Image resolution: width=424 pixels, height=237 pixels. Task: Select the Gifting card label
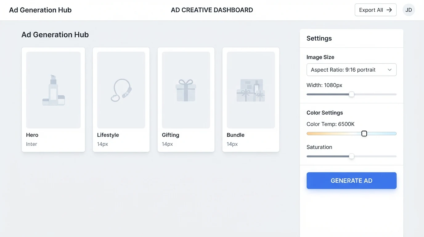click(170, 135)
